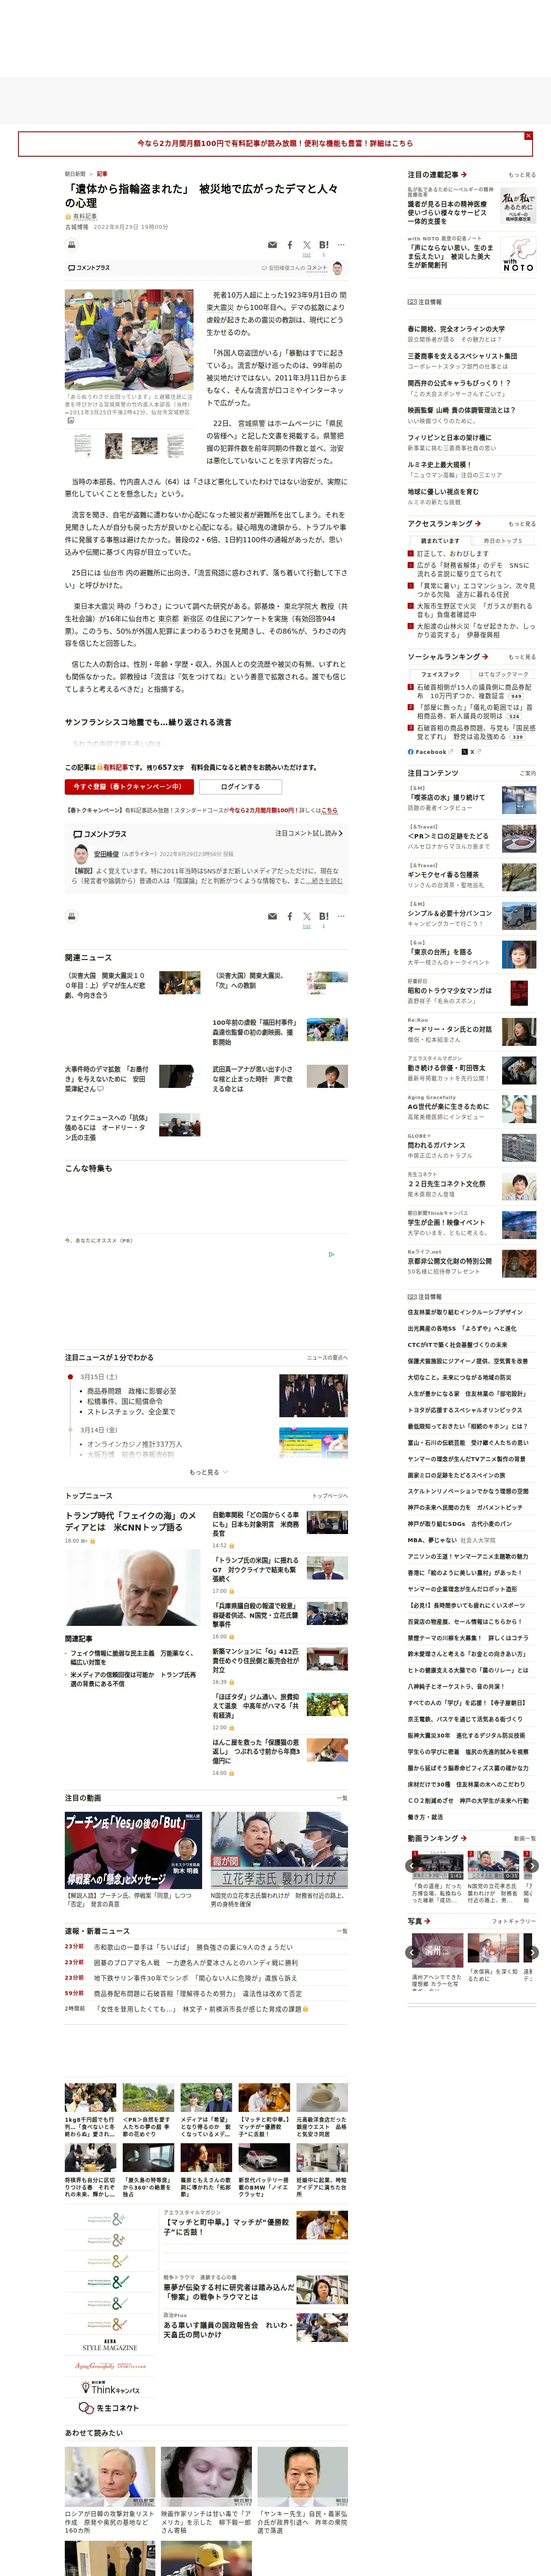Open 先生コネクト logo link
This screenshot has width=551, height=2576.
(x=110, y=2408)
